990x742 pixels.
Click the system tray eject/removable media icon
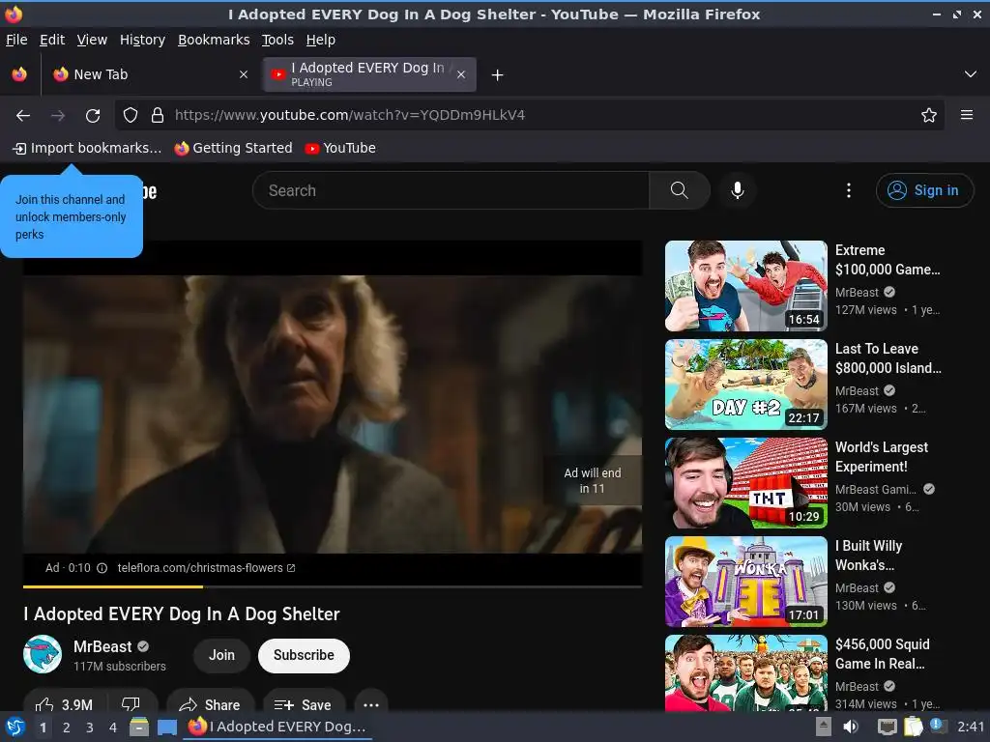824,727
